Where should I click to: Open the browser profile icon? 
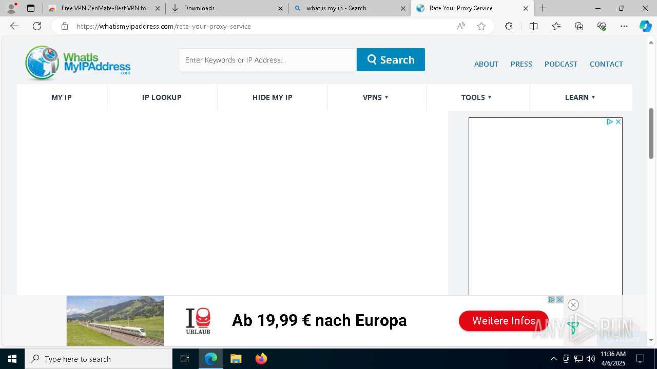11,8
